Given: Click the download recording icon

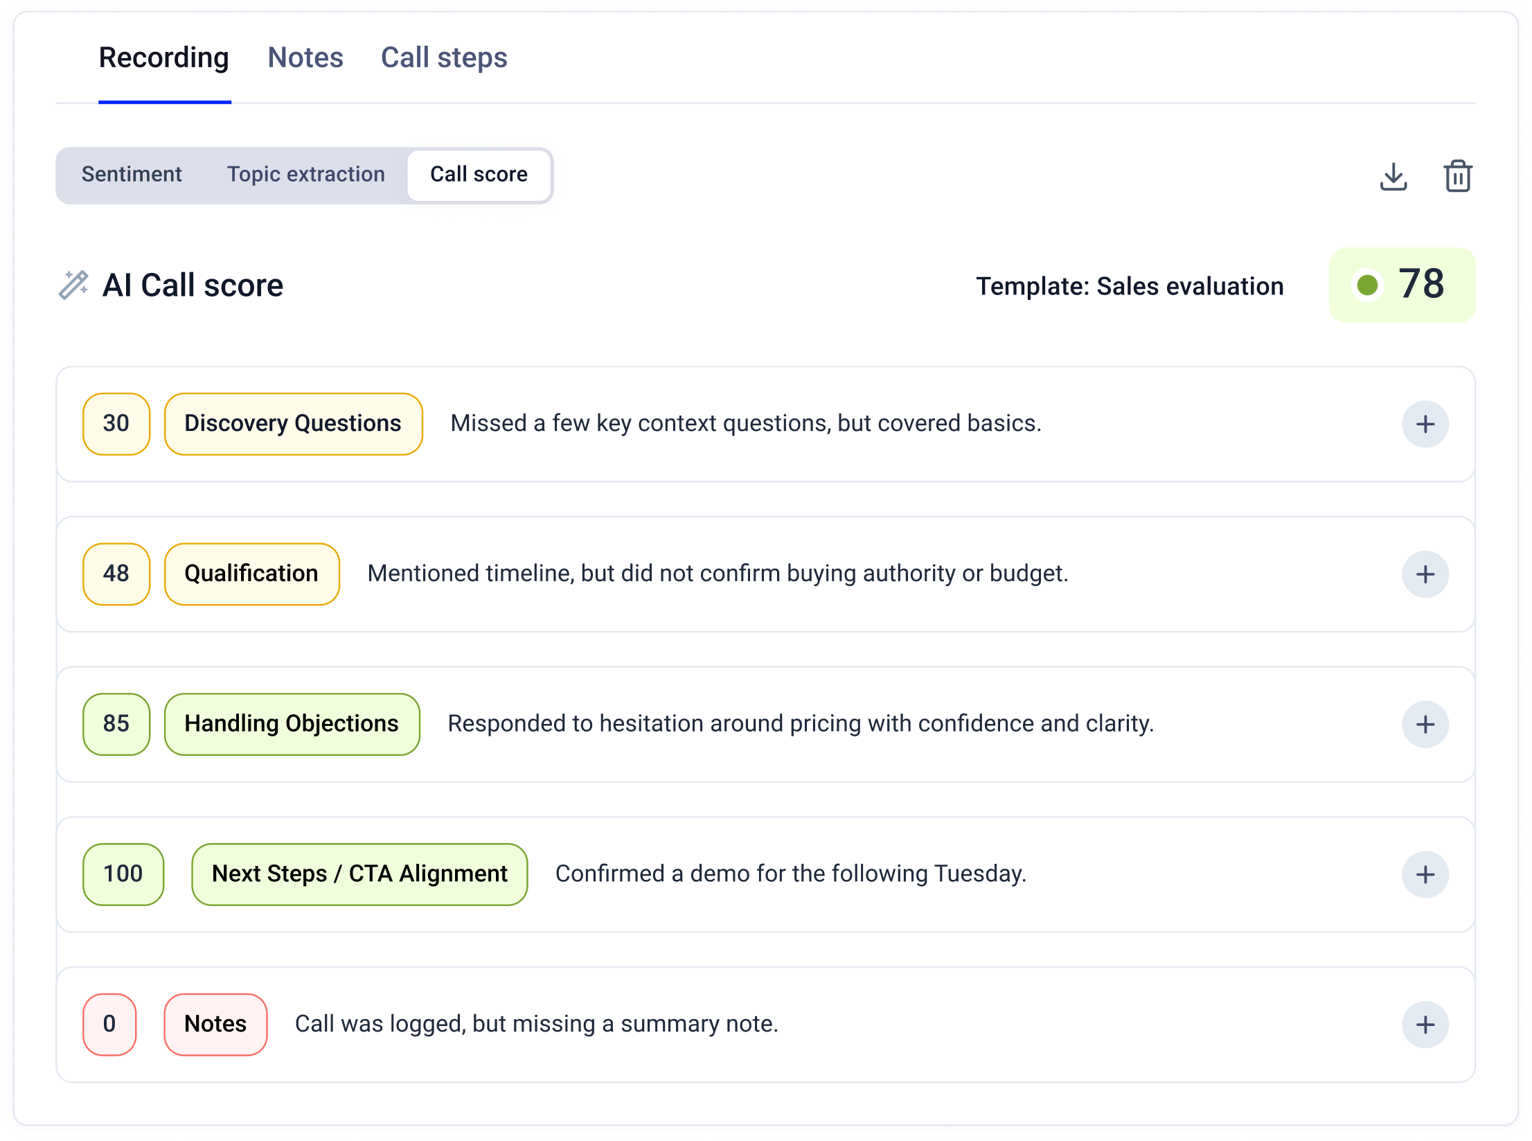Looking at the screenshot, I should (1393, 177).
